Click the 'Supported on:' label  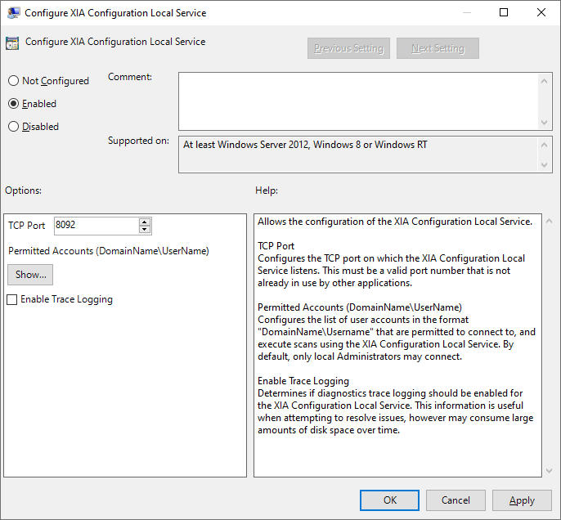pos(138,141)
